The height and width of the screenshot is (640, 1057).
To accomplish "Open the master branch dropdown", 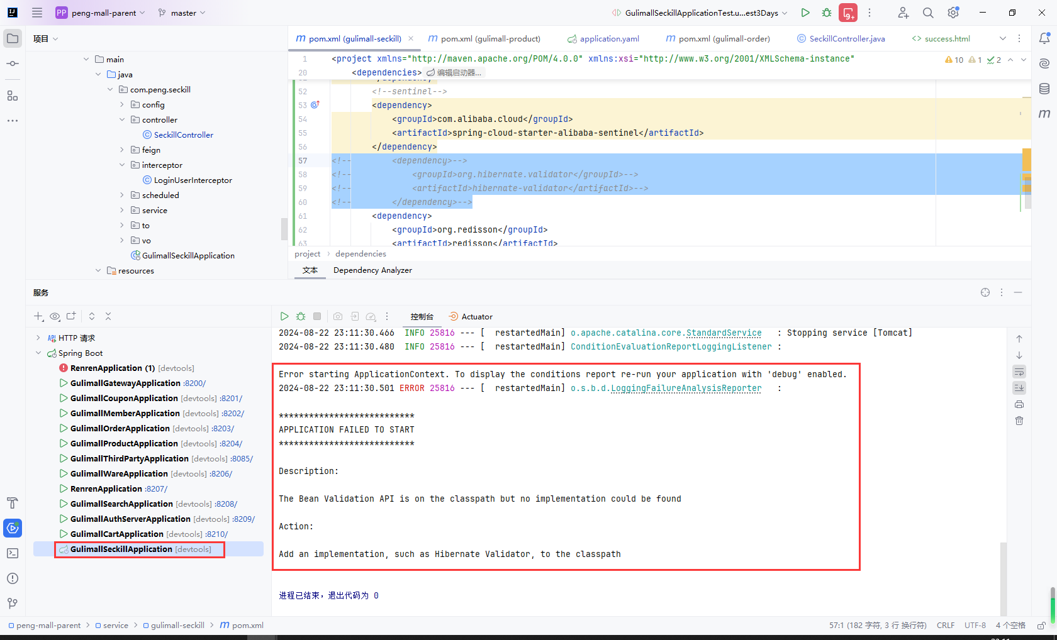I will 182,13.
